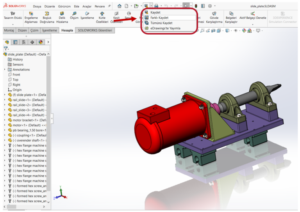The image size is (300, 212).
Task: Open the Delik Hizalama tool
Action: (x=62, y=18)
